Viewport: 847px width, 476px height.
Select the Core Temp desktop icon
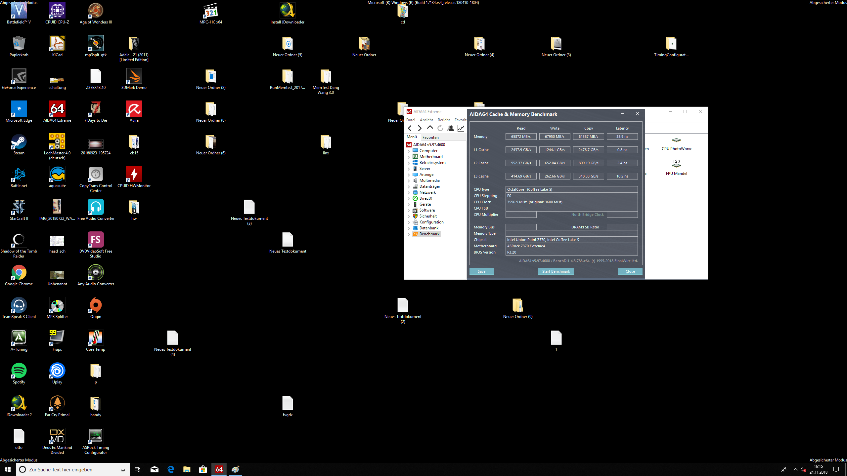click(x=96, y=341)
